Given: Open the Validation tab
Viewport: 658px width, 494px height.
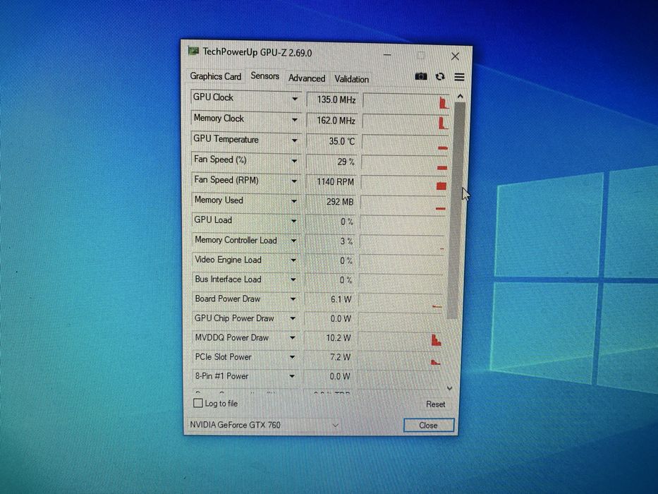Looking at the screenshot, I should [352, 79].
